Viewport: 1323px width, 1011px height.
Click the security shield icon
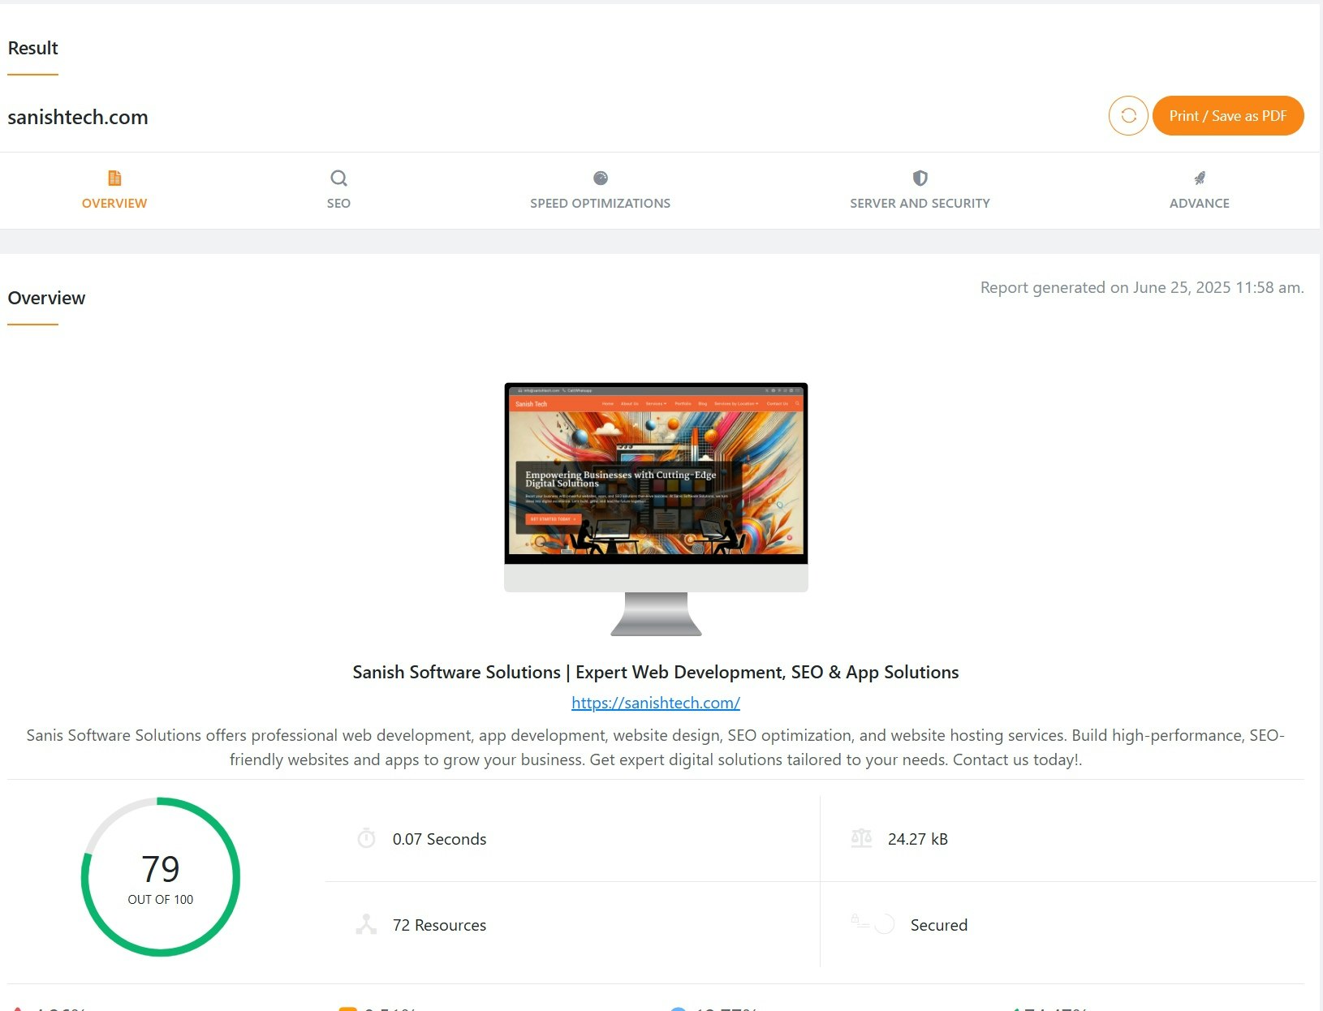(x=920, y=178)
